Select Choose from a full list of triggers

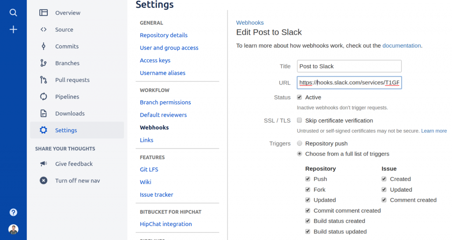click(300, 154)
